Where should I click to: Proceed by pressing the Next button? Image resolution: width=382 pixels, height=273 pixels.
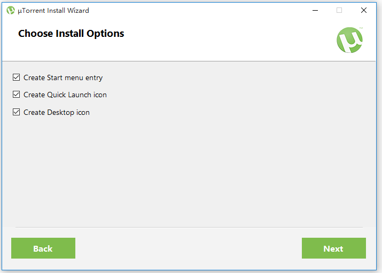coord(333,248)
